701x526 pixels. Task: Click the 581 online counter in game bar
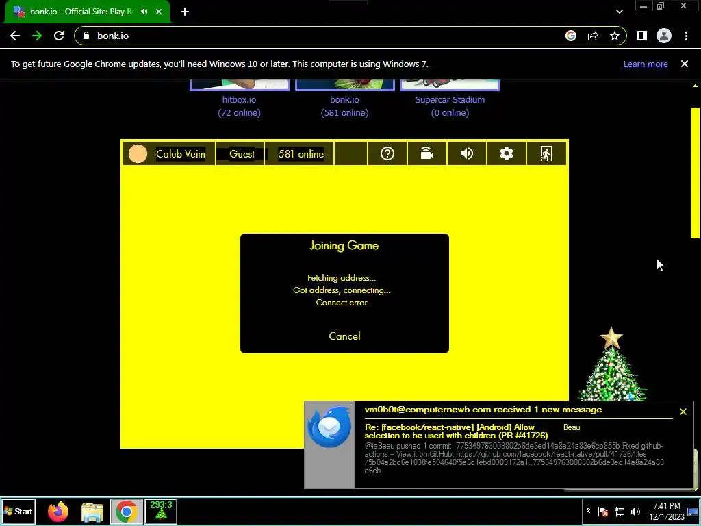pos(301,154)
